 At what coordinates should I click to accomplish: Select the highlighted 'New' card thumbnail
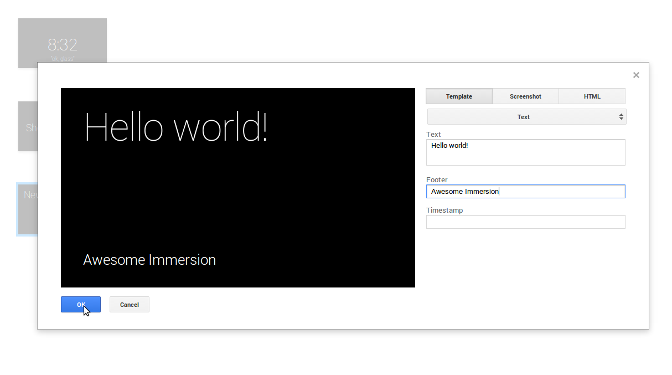(x=27, y=208)
